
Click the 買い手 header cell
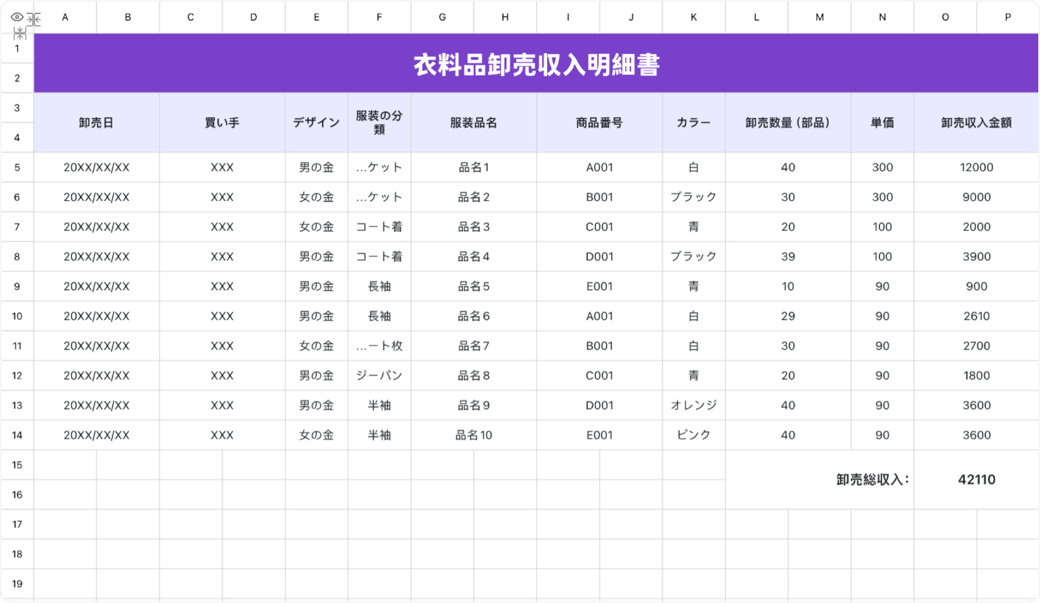222,123
